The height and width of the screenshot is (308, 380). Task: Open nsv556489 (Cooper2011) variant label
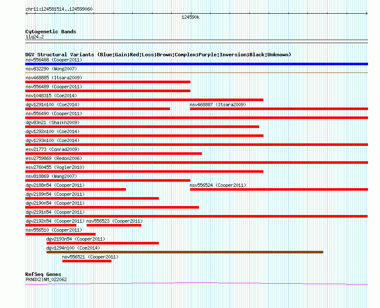[54, 87]
